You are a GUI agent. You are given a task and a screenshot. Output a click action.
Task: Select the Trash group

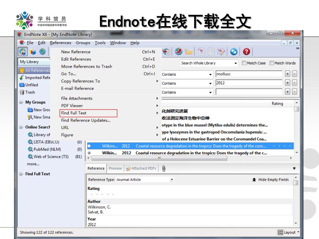(x=27, y=92)
